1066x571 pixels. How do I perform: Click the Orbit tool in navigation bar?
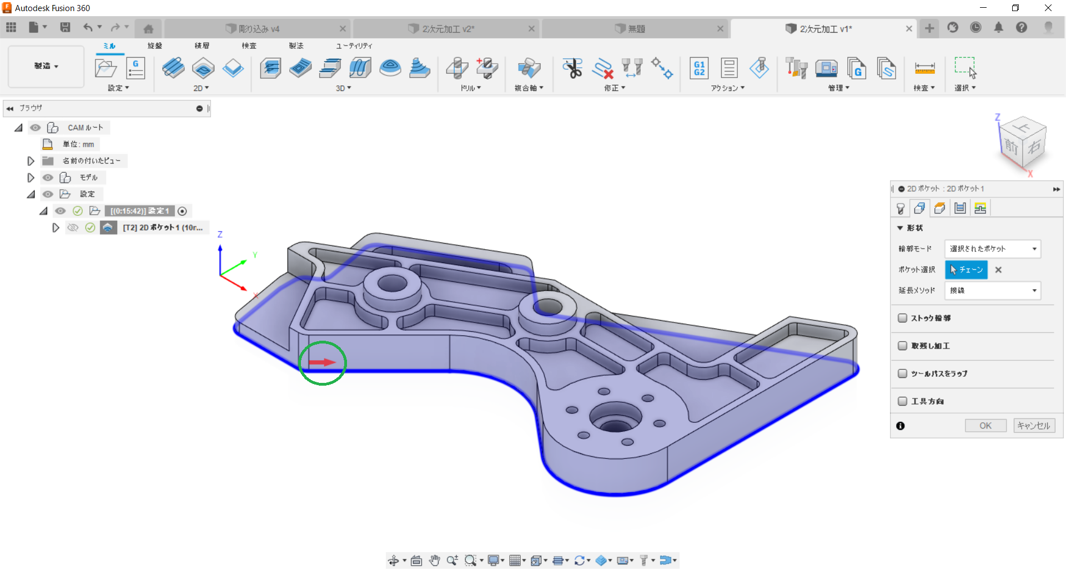394,560
